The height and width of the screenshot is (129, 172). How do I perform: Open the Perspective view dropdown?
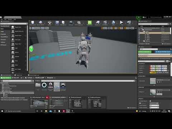(36, 28)
